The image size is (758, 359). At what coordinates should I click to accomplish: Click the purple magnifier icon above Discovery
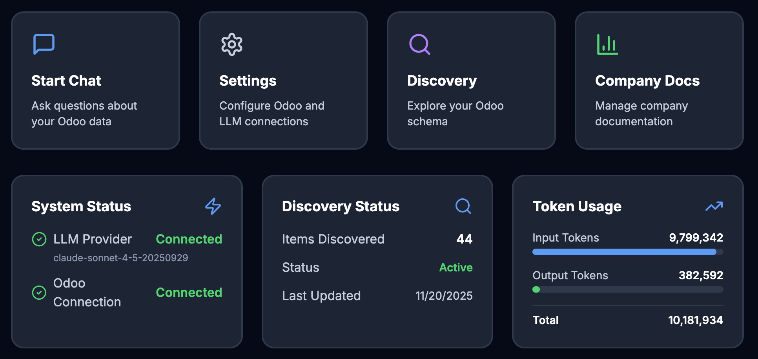(419, 44)
